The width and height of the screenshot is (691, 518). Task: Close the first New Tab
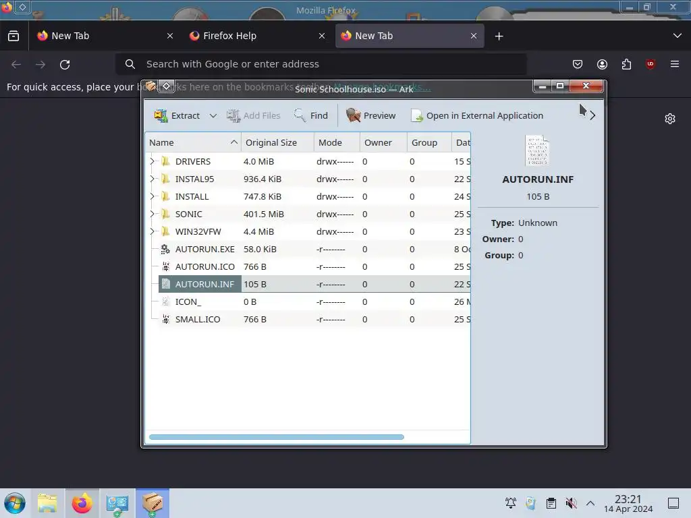(x=170, y=36)
